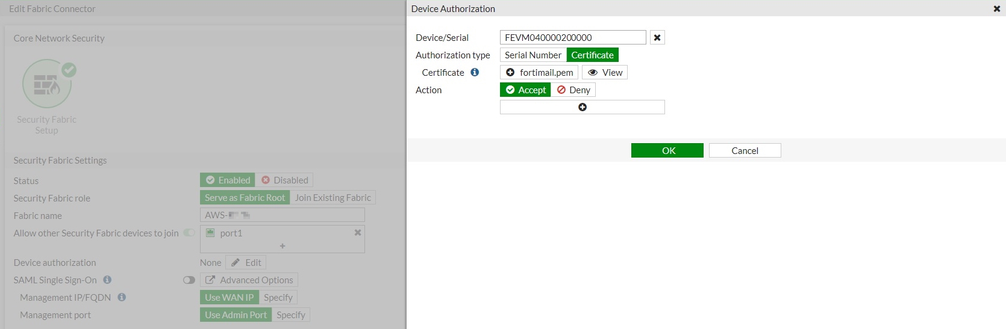Select Use WAN IP option

tap(230, 297)
